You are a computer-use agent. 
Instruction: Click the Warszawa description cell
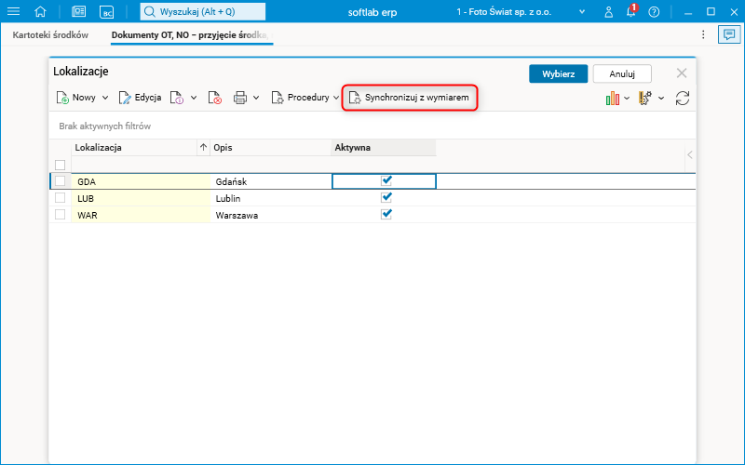click(271, 215)
